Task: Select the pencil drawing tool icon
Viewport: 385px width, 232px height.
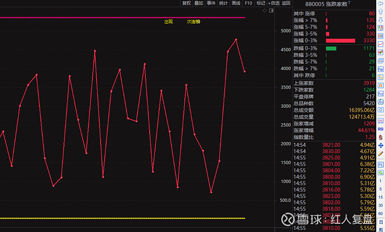Action: (380, 153)
